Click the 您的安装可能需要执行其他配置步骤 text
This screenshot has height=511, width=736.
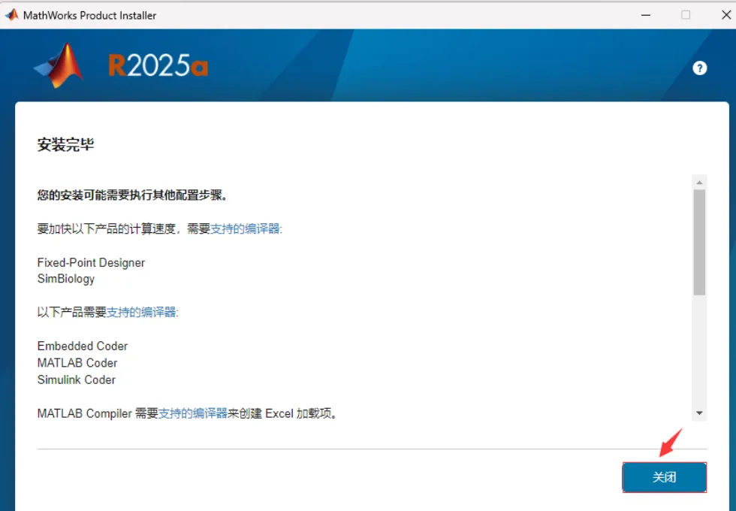[132, 195]
